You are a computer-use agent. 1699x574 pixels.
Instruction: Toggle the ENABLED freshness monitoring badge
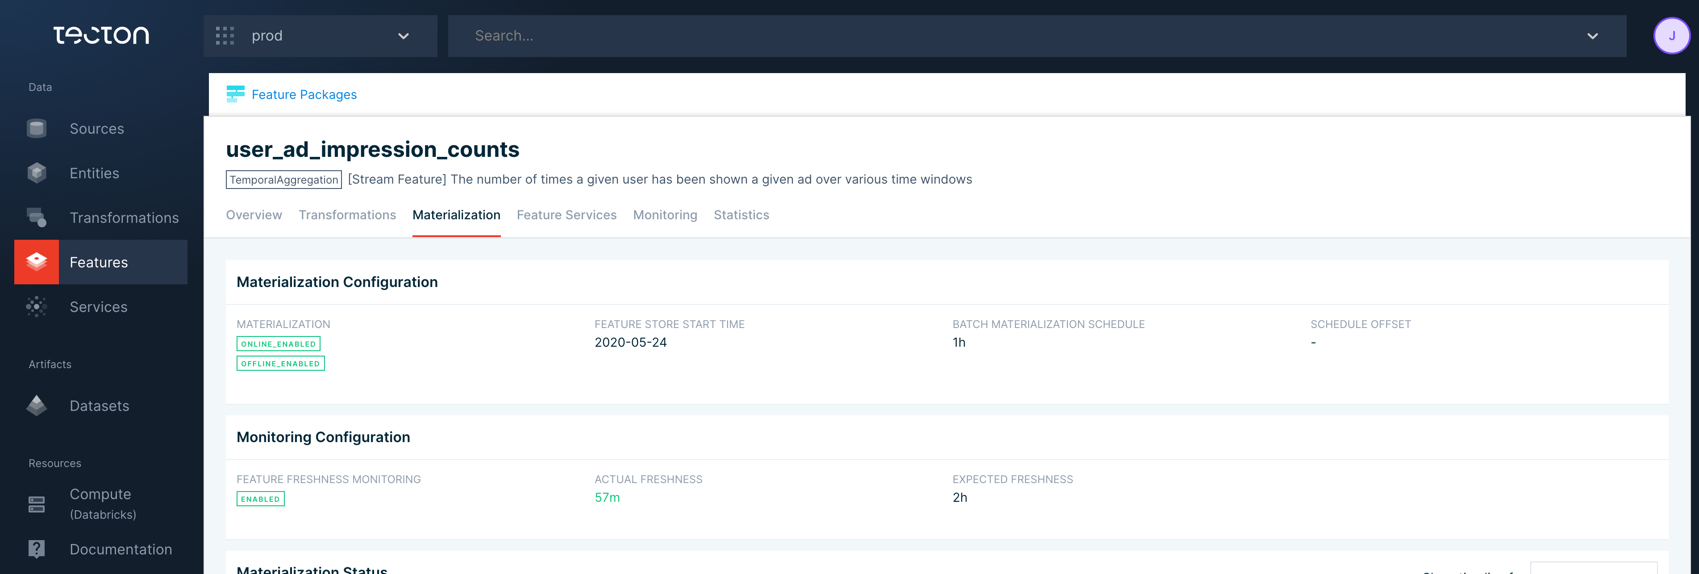260,498
